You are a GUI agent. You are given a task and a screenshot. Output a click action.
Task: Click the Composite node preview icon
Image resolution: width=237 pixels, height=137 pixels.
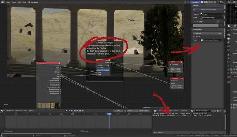[182, 78]
